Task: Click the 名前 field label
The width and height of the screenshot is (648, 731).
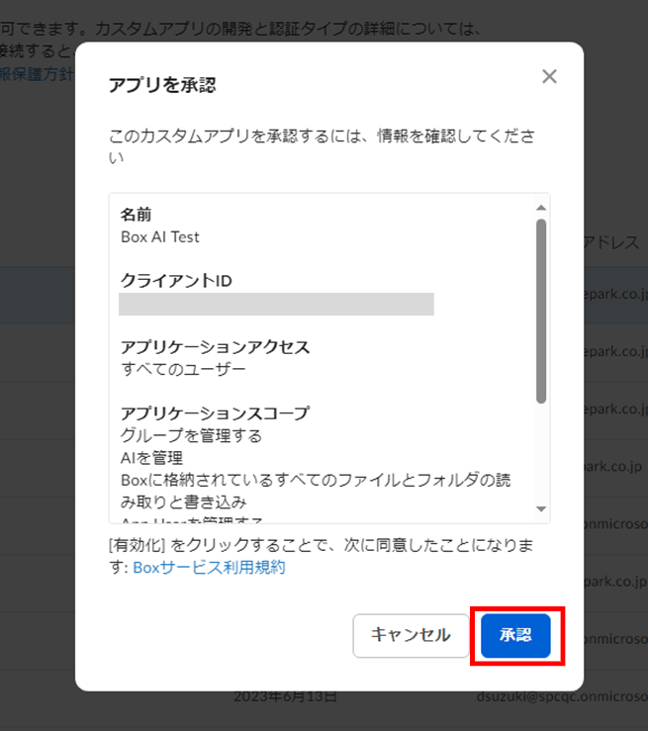Action: click(x=136, y=215)
